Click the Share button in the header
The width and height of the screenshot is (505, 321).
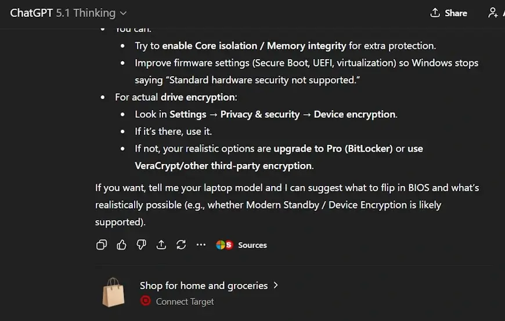(x=449, y=13)
